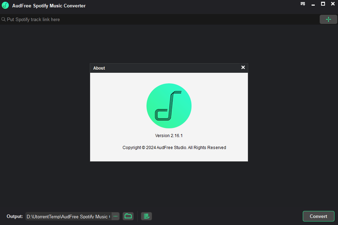Click the AudFree logo in the title bar
This screenshot has width=338, height=225.
(5, 5)
